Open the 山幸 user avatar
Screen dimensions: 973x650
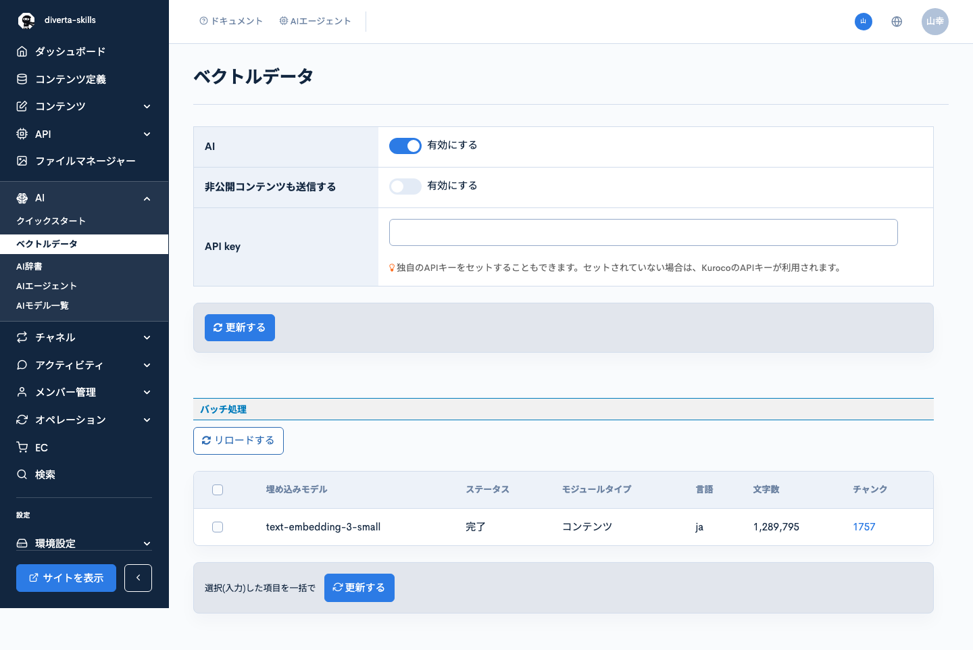click(935, 22)
